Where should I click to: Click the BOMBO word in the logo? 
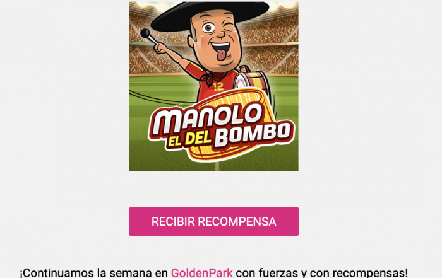pyautogui.click(x=254, y=134)
